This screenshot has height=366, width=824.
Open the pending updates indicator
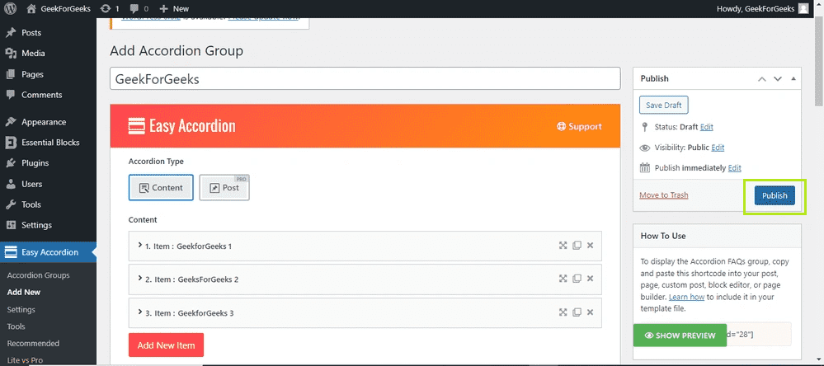[x=110, y=8]
